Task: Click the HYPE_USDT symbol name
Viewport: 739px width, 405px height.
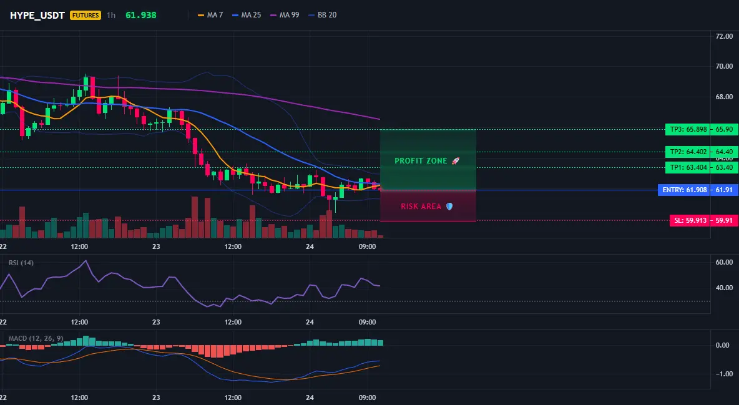Action: coord(37,15)
